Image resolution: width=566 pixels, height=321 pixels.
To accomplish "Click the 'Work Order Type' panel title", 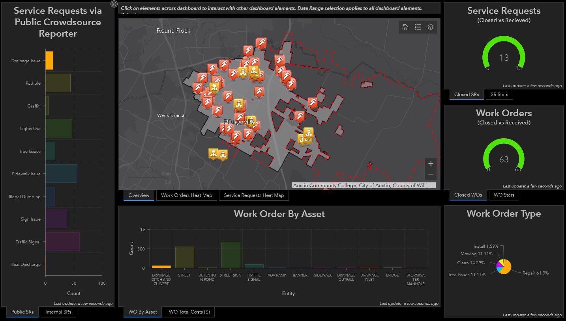I will (504, 213).
